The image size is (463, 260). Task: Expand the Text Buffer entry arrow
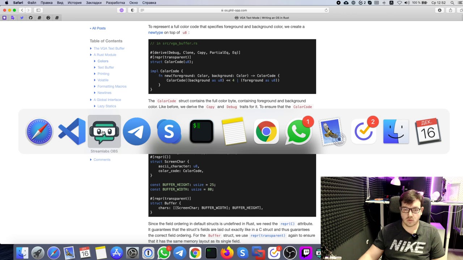(95, 68)
